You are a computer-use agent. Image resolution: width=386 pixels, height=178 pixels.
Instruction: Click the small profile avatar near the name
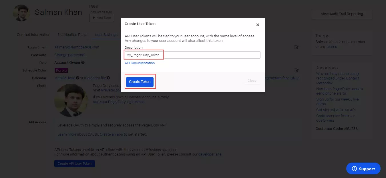[21, 13]
